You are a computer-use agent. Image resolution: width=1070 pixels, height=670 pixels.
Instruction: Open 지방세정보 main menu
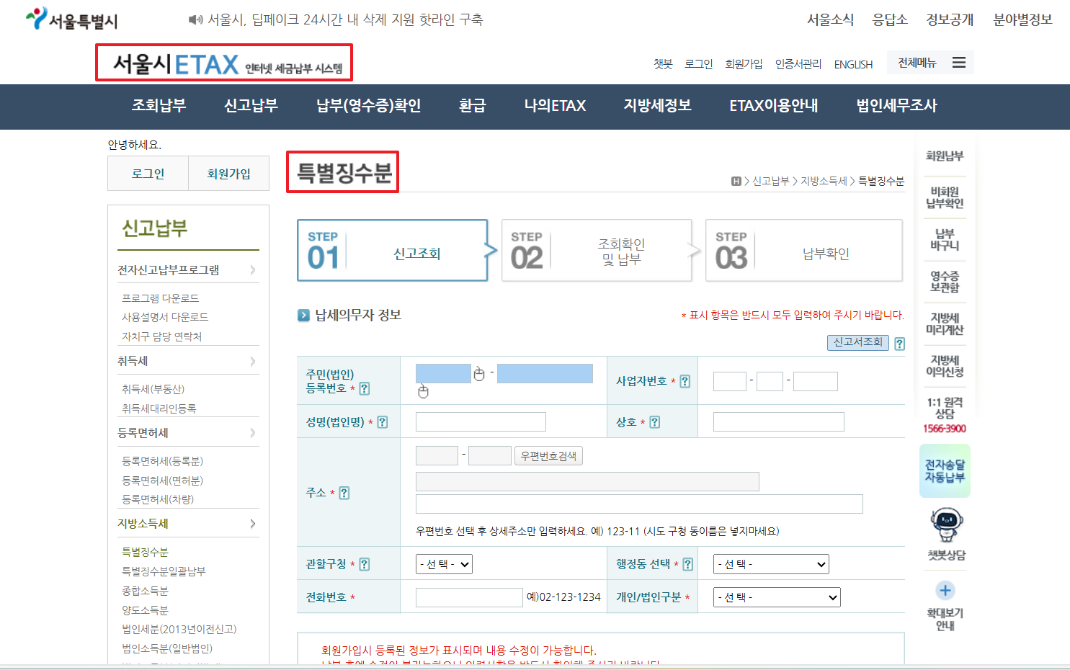tap(657, 106)
